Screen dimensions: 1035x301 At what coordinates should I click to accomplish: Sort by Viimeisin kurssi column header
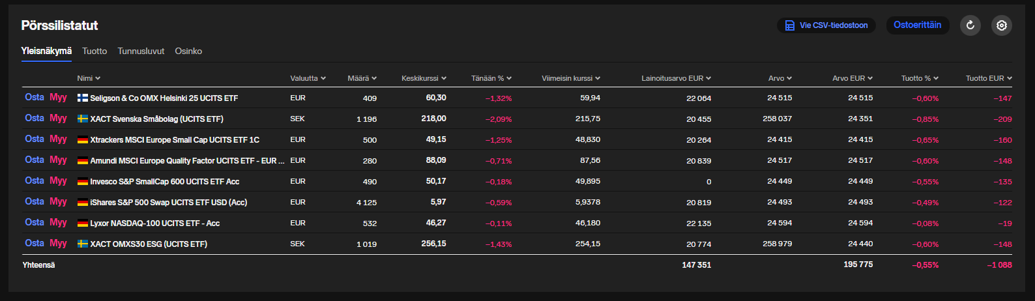click(x=571, y=78)
